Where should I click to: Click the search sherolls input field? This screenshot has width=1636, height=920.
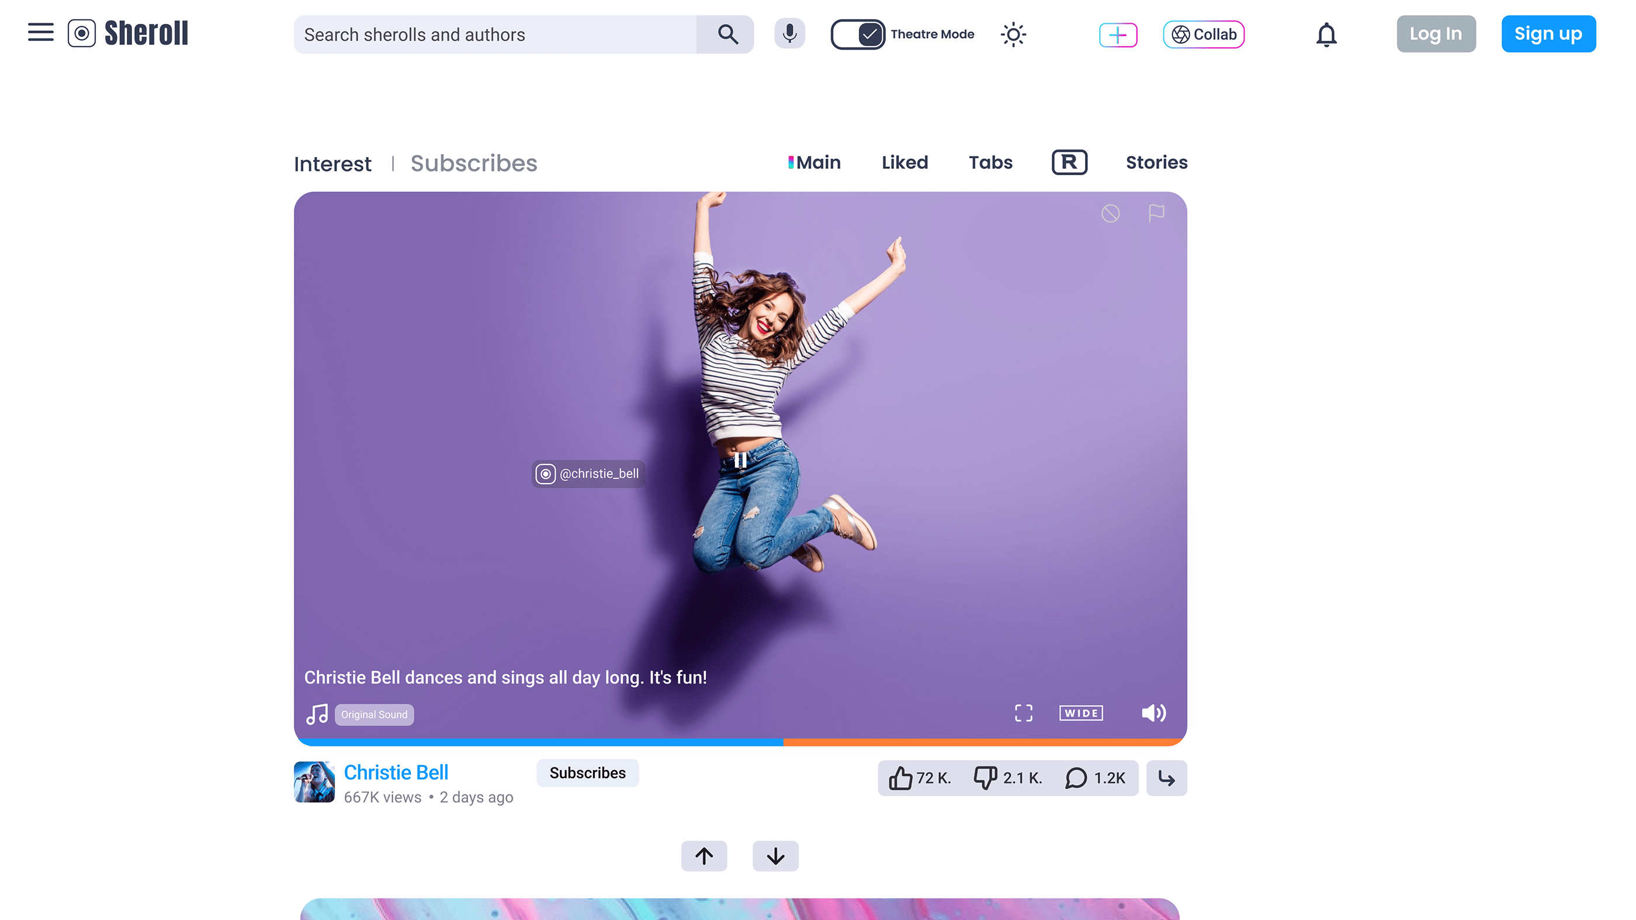495,34
